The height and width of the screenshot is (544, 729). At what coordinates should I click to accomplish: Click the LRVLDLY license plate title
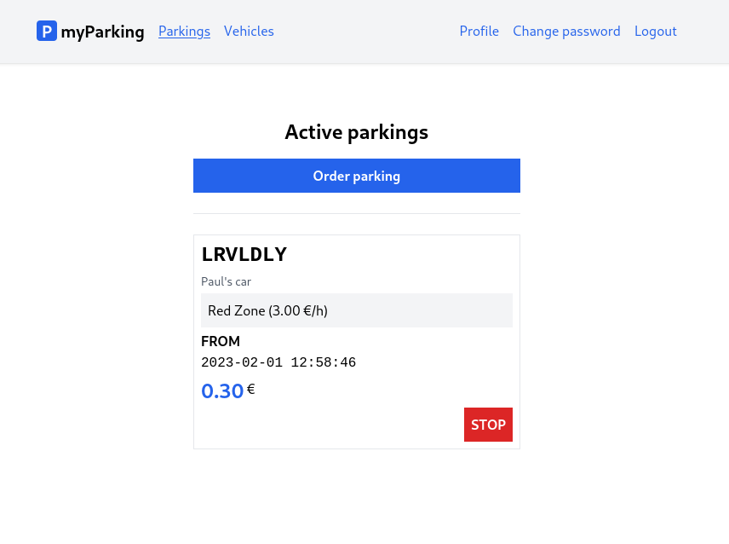pyautogui.click(x=244, y=254)
